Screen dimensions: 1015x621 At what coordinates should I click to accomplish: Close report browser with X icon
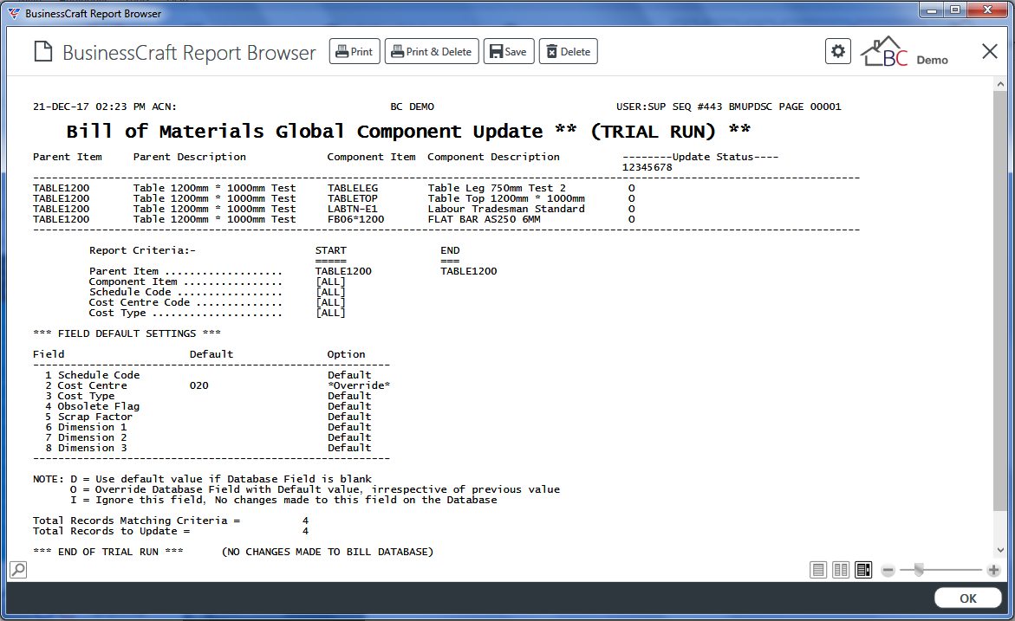click(x=989, y=51)
